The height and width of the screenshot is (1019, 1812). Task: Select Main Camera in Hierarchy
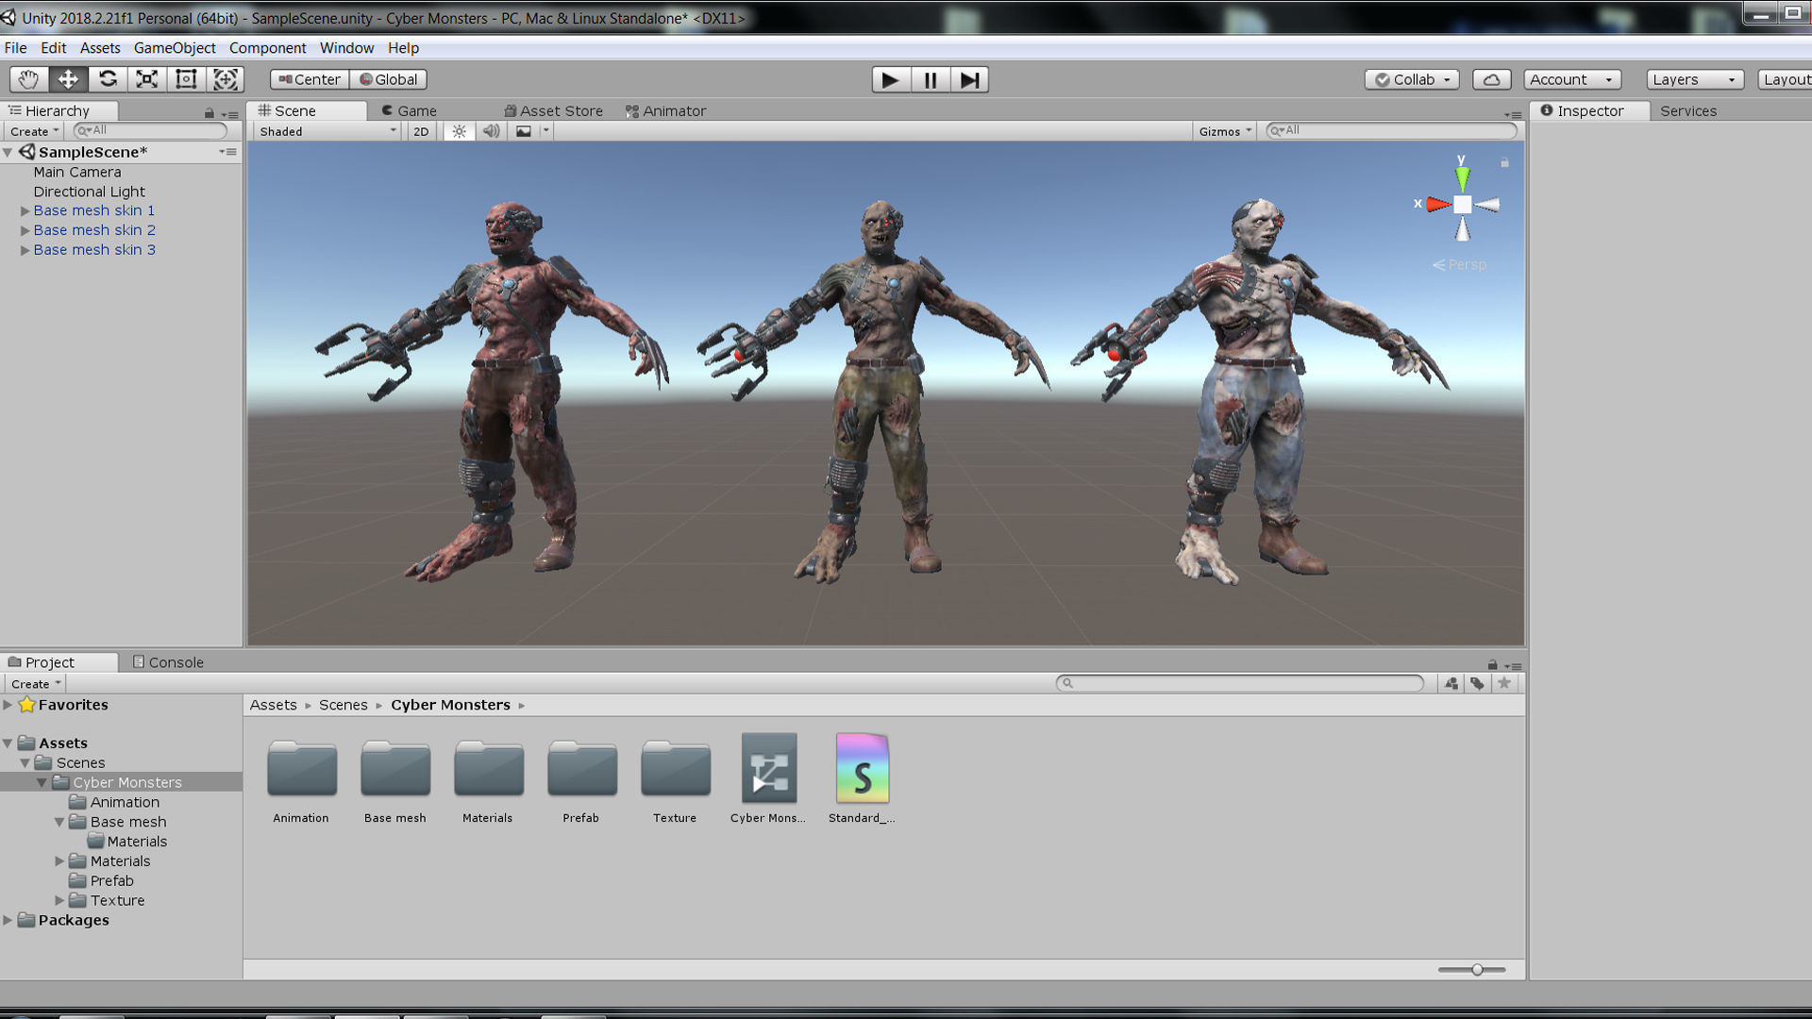click(x=77, y=172)
